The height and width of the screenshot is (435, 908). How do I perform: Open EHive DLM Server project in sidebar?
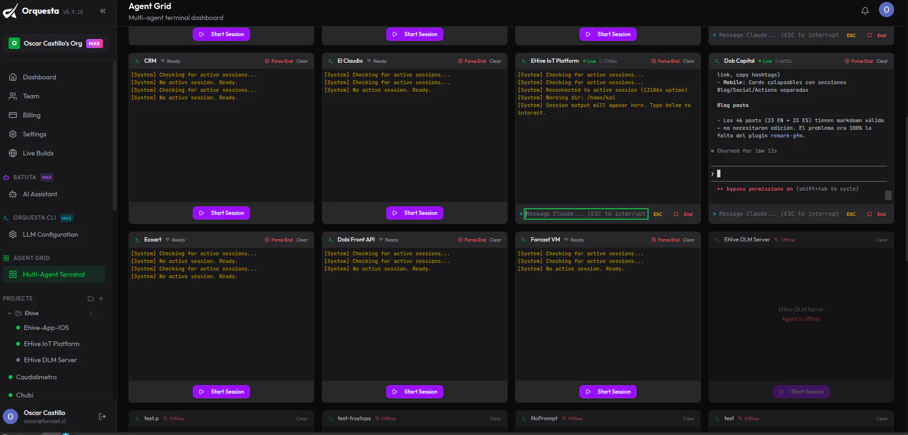(50, 360)
